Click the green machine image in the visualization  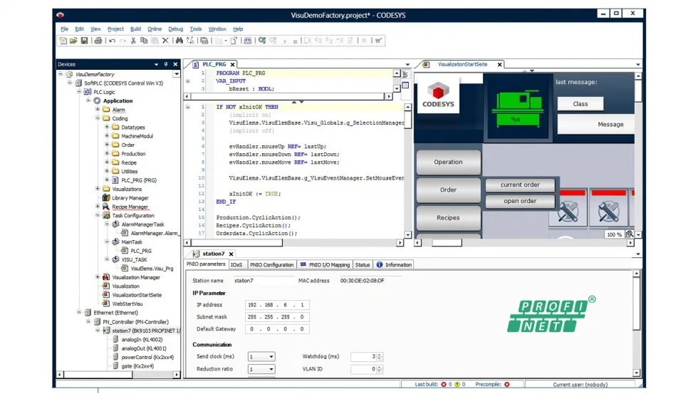517,108
